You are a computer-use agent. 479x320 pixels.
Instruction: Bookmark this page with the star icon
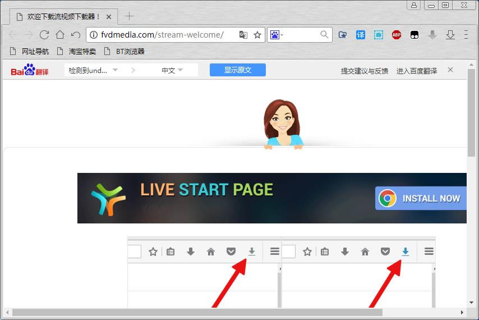(x=257, y=35)
